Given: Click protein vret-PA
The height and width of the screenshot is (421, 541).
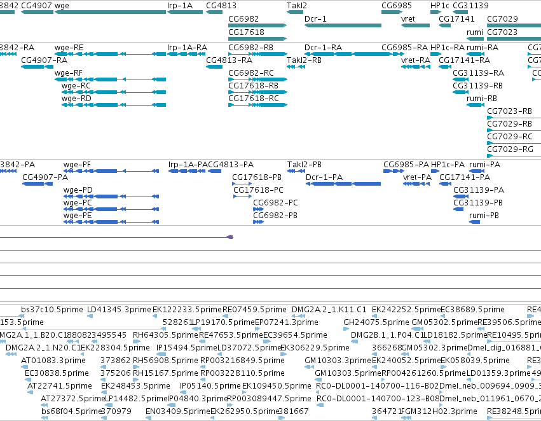Looking at the screenshot, I should (x=416, y=184).
